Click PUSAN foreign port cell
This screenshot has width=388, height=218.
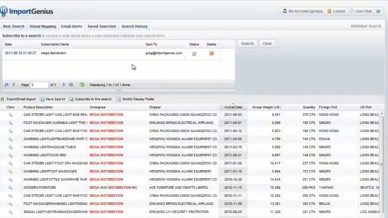pyautogui.click(x=324, y=139)
